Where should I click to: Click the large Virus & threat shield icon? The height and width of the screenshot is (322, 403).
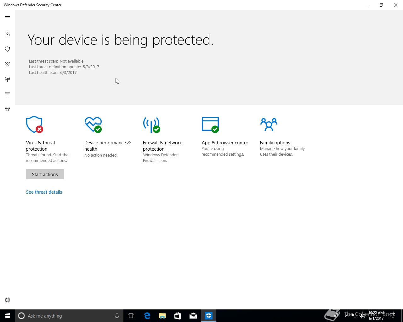(34, 125)
